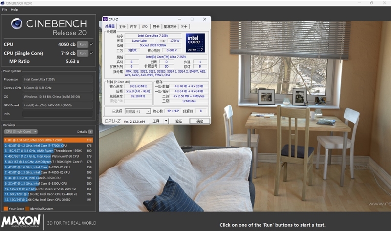Expand the 工具 dropdown arrow in CPU-Z
The image size is (391, 231).
165,121
